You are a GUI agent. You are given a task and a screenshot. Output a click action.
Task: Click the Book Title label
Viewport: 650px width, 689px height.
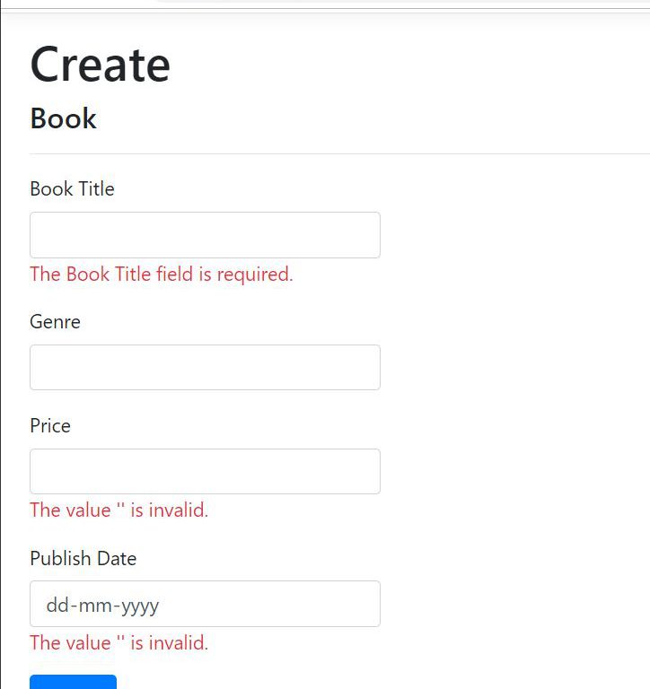coord(72,189)
